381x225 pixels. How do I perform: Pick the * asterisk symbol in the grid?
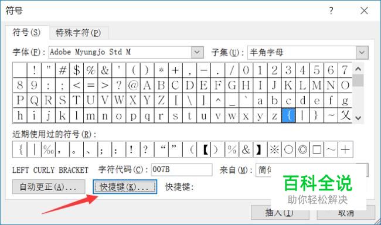tap(161, 70)
